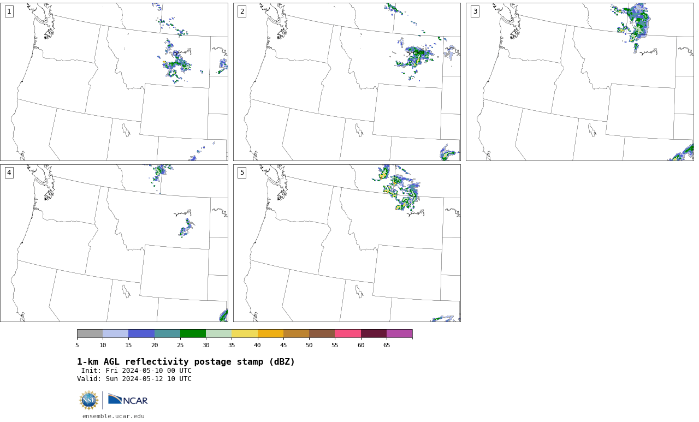Click the NSF logo icon
The height and width of the screenshot is (422, 699).
(x=89, y=400)
